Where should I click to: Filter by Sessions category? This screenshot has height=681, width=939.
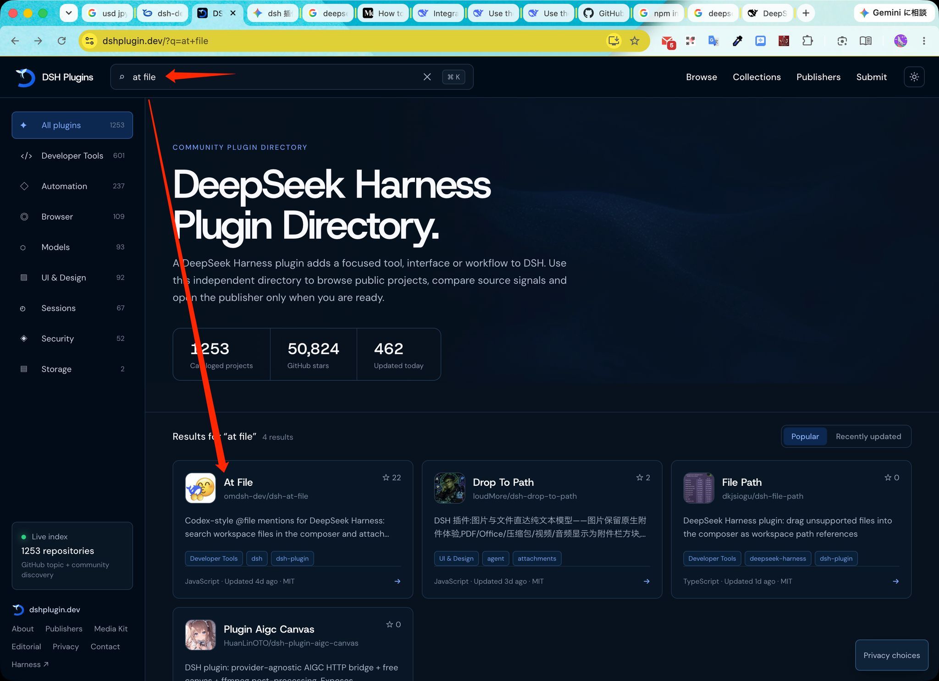72,308
